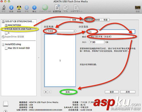Select partition 1 in the partition map
Screen dimensions: 142x112
60,61
